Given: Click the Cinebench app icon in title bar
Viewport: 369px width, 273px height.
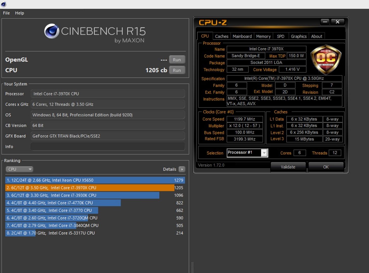Looking at the screenshot, I should [x=4, y=4].
